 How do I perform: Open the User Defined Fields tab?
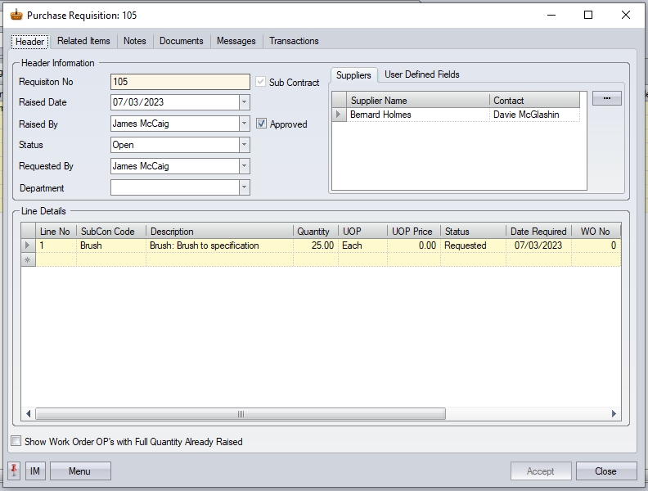tap(421, 74)
